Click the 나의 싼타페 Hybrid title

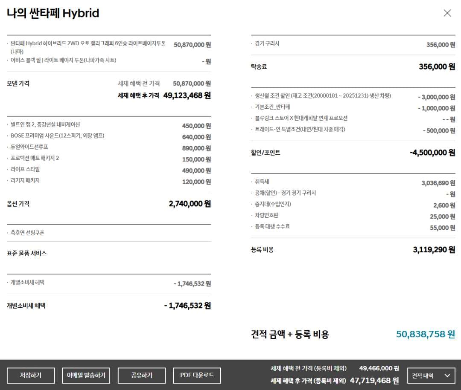pos(53,13)
